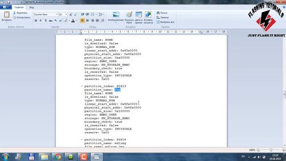Switch to the Главная ribbon tab
This screenshot has height=161, width=286.
click(19, 8)
